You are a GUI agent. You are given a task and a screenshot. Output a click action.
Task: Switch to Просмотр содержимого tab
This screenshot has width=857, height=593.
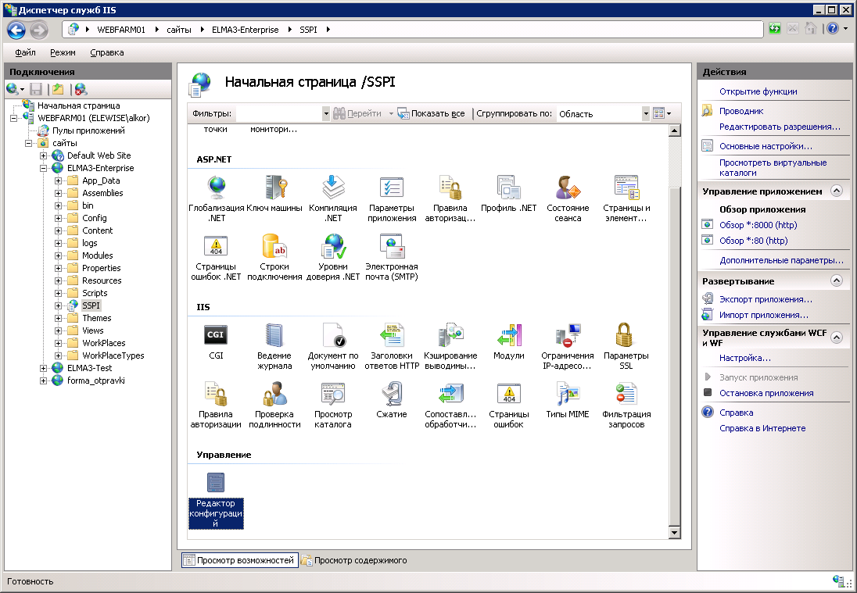pos(353,560)
